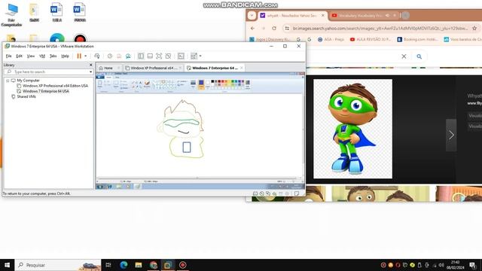Open the Brushes tool in Paint
This screenshot has width=482, height=271.
147,84
